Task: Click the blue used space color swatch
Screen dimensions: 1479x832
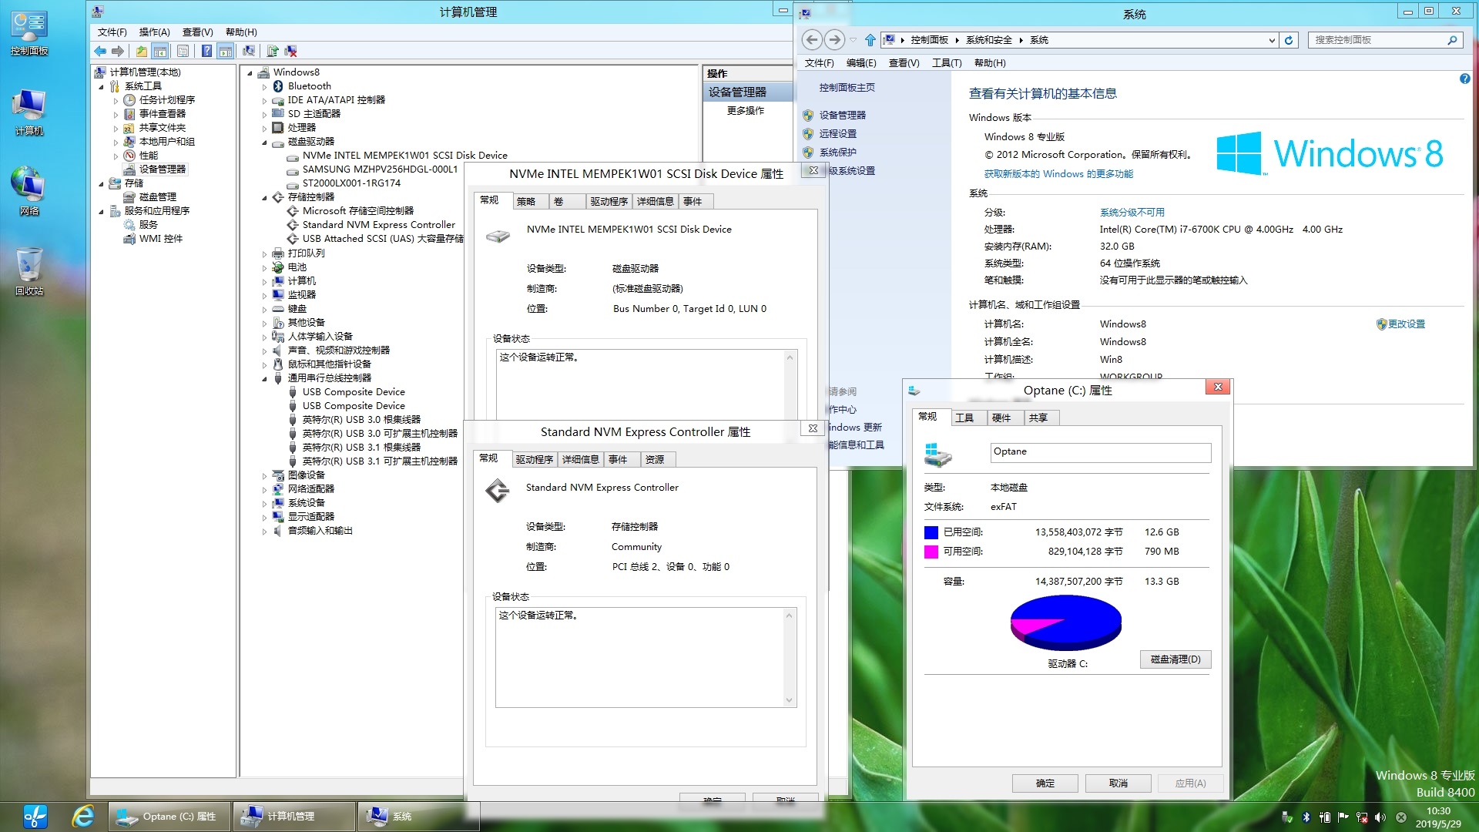Action: (931, 533)
